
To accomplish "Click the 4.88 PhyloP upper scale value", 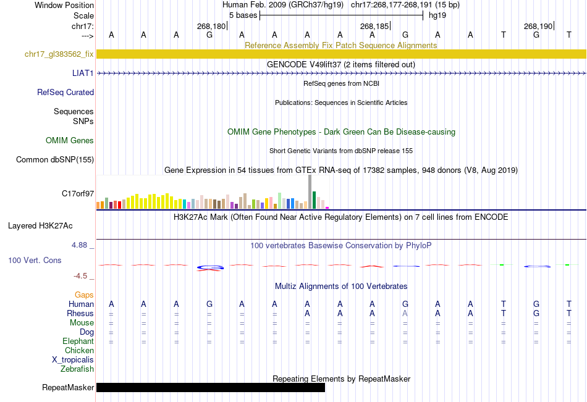I will pyautogui.click(x=79, y=245).
